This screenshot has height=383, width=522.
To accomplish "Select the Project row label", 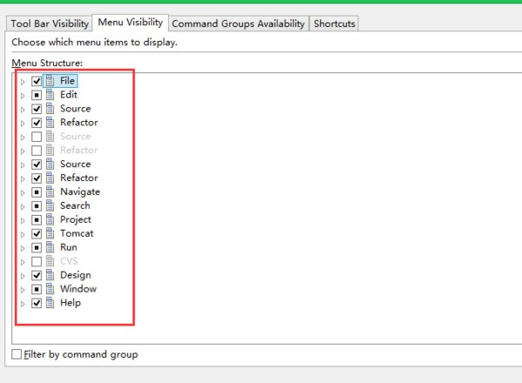I will tap(76, 220).
